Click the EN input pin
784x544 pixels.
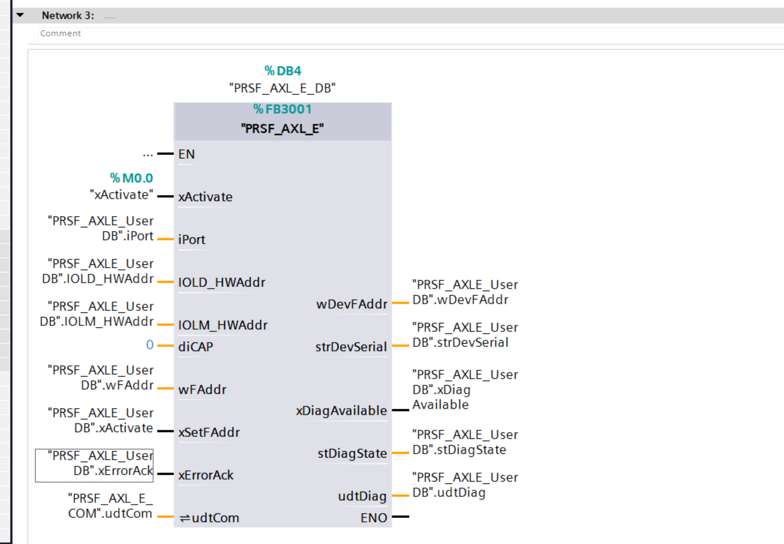click(186, 154)
